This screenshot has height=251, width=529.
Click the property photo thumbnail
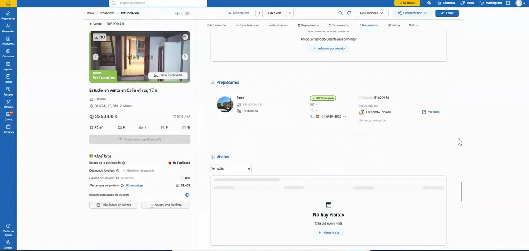click(x=140, y=57)
